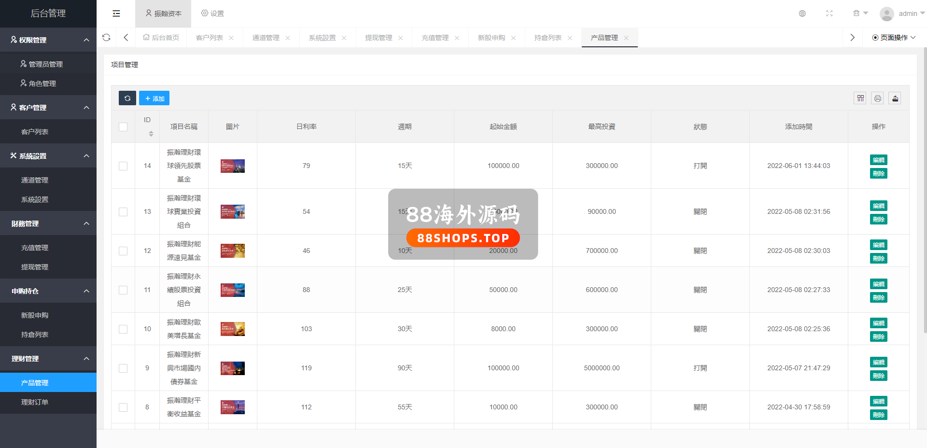Viewport: 927px width, 448px height.
Task: Click the globe language icon
Action: tap(802, 14)
